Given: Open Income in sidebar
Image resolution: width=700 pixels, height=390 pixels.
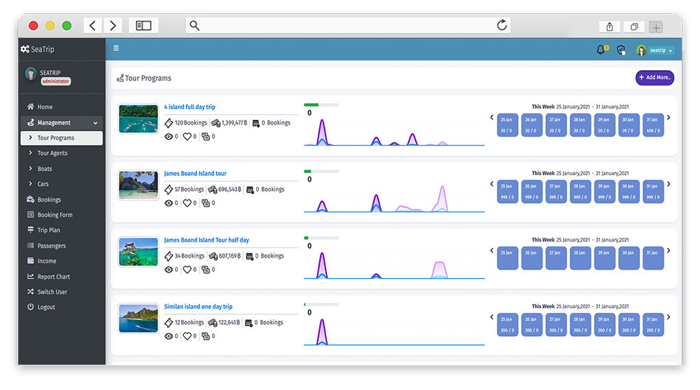Looking at the screenshot, I should (x=62, y=260).
